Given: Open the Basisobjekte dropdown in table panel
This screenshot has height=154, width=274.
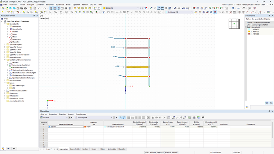Looking at the screenshot, I should (x=93, y=118).
